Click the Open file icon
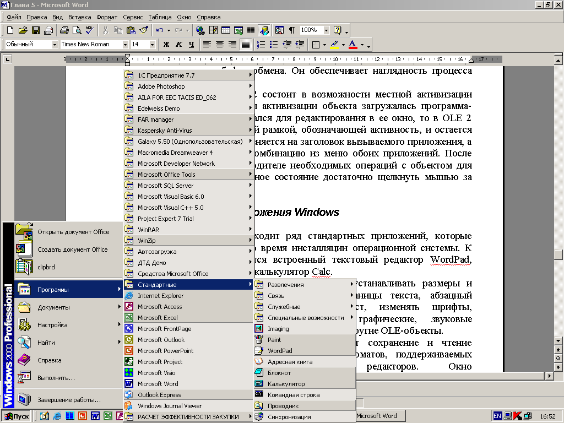Screen dimensions: 564x423 (x=23, y=30)
